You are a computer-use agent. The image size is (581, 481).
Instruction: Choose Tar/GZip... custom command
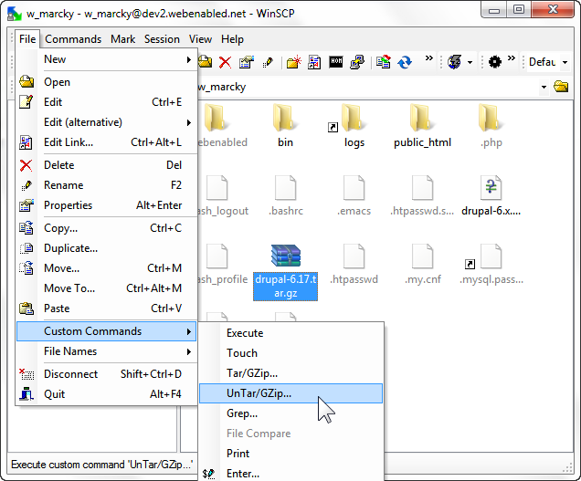(x=290, y=373)
